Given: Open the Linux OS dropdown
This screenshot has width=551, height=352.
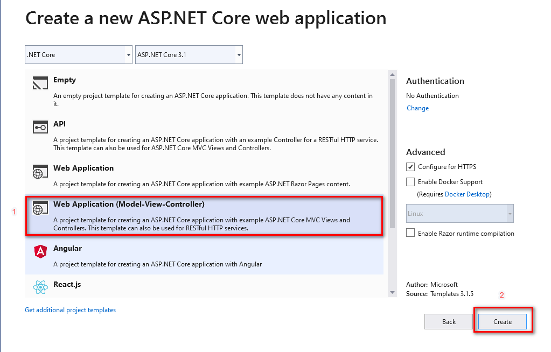Looking at the screenshot, I should tap(459, 214).
